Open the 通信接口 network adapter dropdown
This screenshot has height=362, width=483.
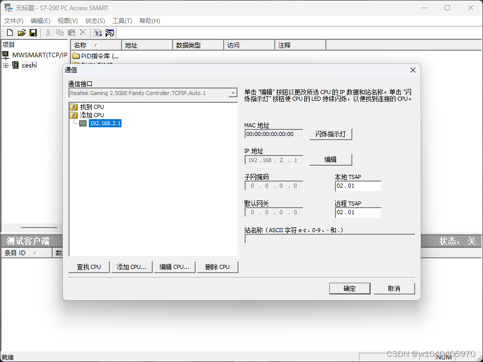pyautogui.click(x=233, y=93)
